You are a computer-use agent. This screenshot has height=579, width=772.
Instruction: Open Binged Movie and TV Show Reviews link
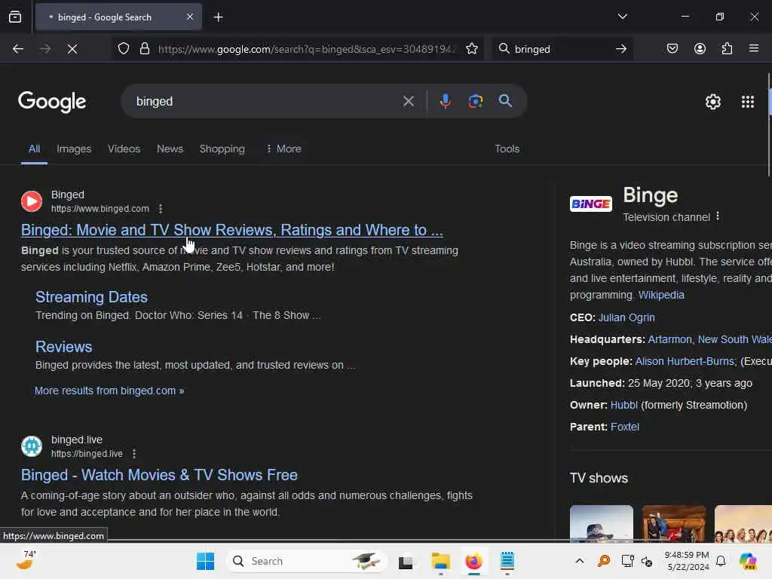tap(232, 230)
